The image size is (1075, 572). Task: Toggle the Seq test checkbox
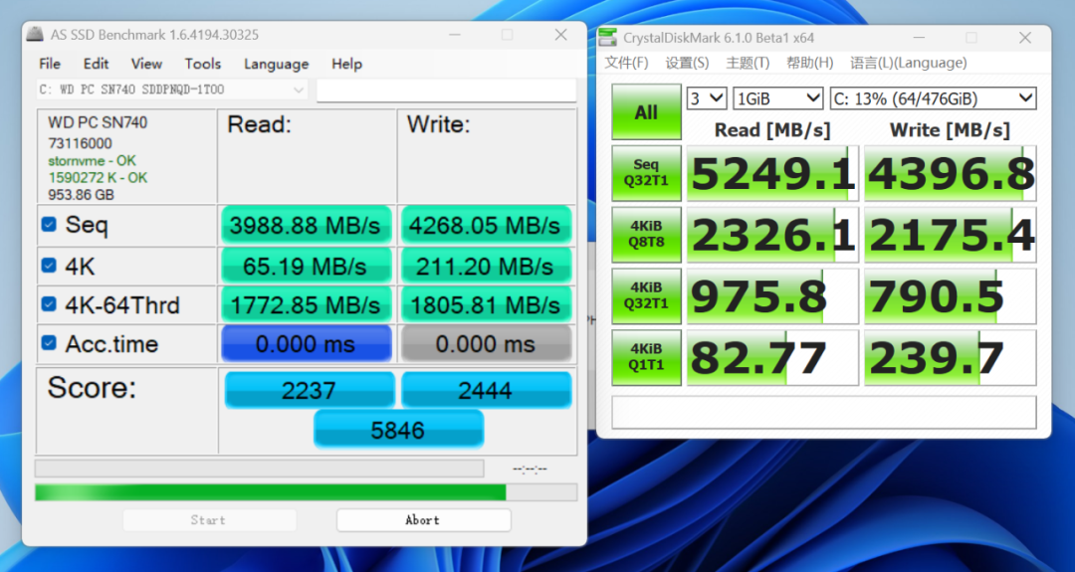tap(49, 224)
